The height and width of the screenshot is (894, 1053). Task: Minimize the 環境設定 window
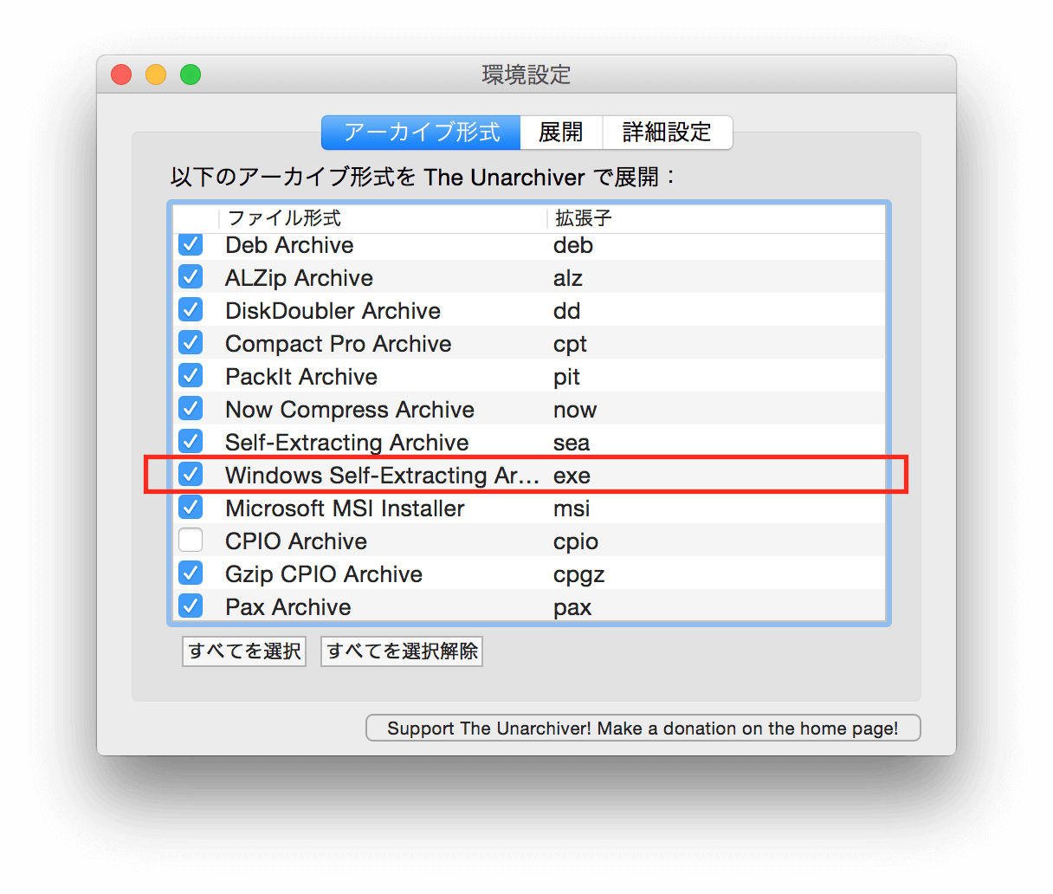(156, 74)
